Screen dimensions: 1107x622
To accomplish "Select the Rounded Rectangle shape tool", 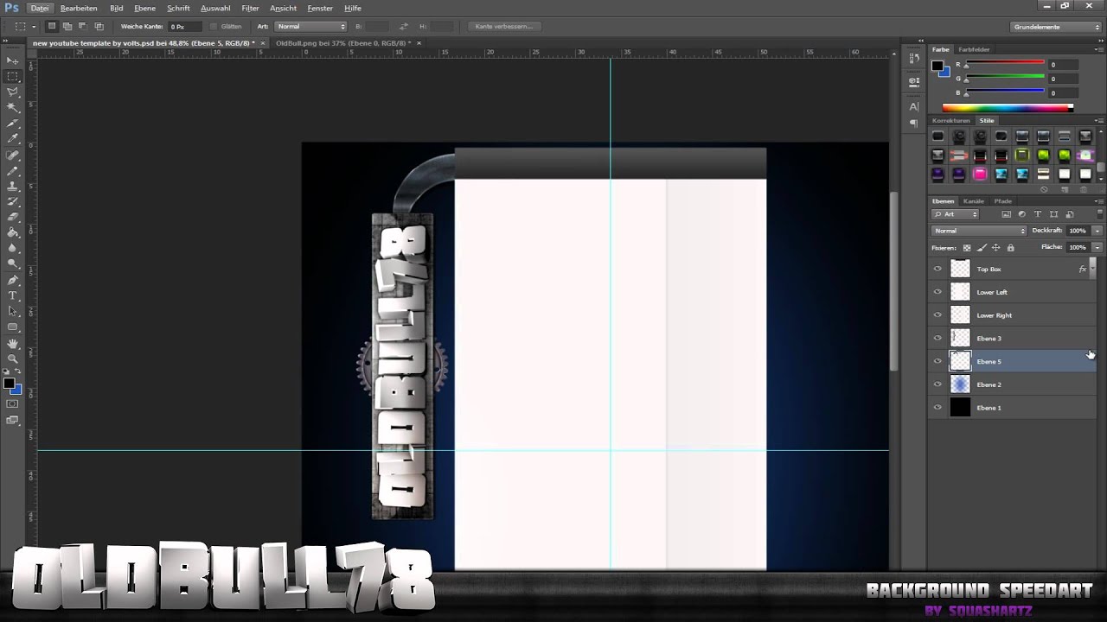I will tap(13, 327).
